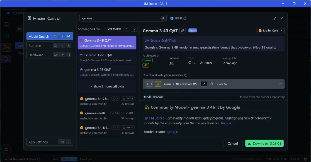Switch to the Runtime tab
This screenshot has width=311, height=162.
click(x=50, y=45)
